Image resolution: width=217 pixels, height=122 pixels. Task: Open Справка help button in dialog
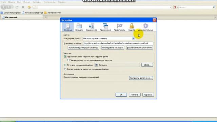coord(148,95)
